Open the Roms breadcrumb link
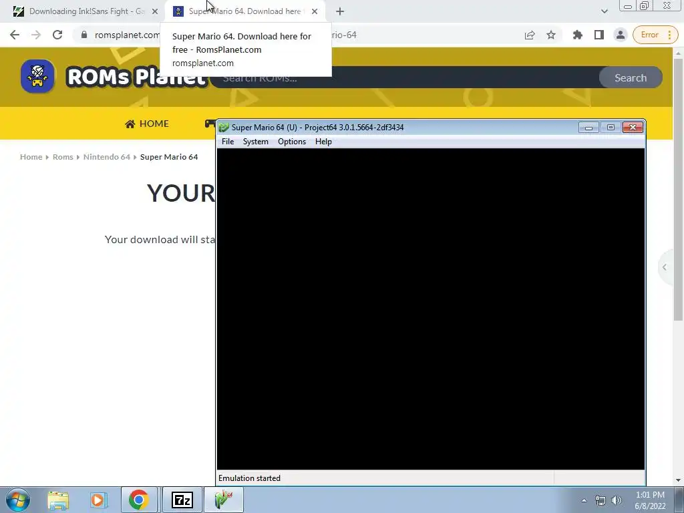 63,157
